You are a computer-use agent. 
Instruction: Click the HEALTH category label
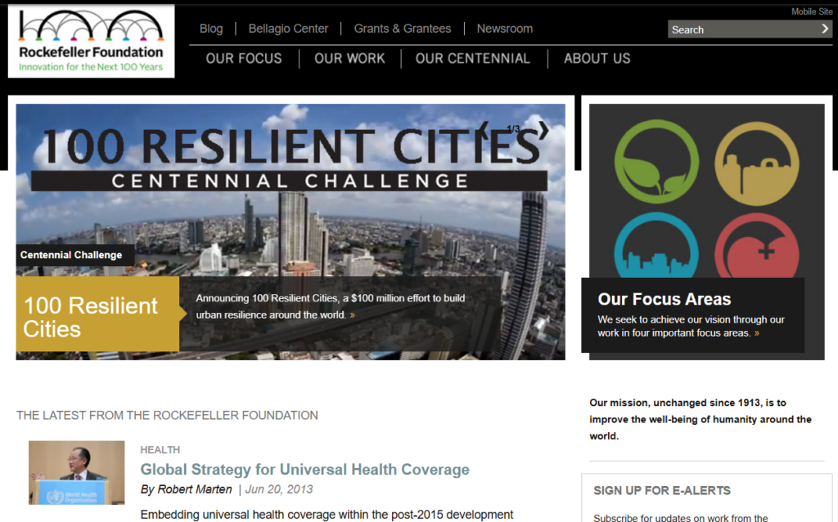pyautogui.click(x=160, y=449)
